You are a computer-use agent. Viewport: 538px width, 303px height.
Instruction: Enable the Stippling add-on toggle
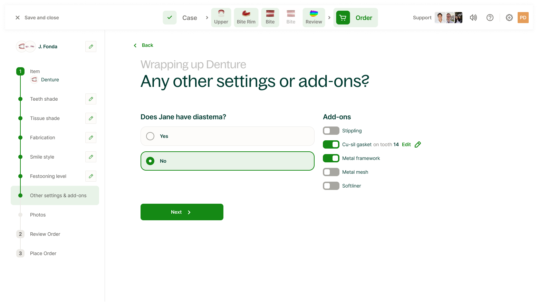[331, 131]
